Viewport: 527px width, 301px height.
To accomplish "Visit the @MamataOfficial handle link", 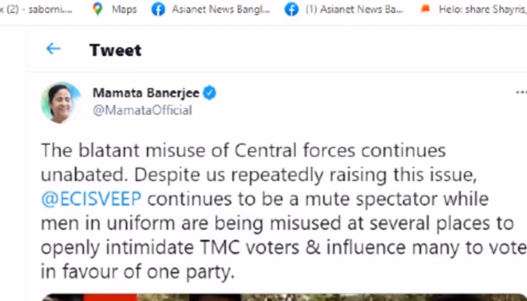I will 142,110.
